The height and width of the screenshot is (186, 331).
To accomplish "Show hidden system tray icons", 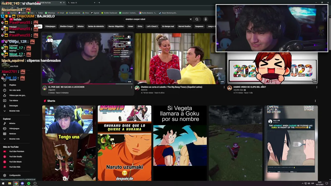I will [303, 183].
